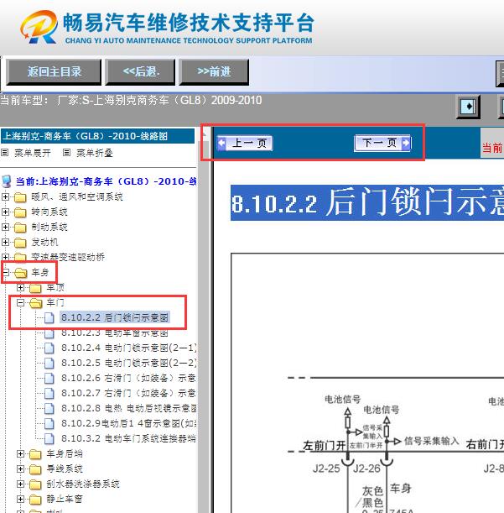This screenshot has width=504, height=513.
Task: Click the 发动机 folder icon
Action: (x=20, y=243)
